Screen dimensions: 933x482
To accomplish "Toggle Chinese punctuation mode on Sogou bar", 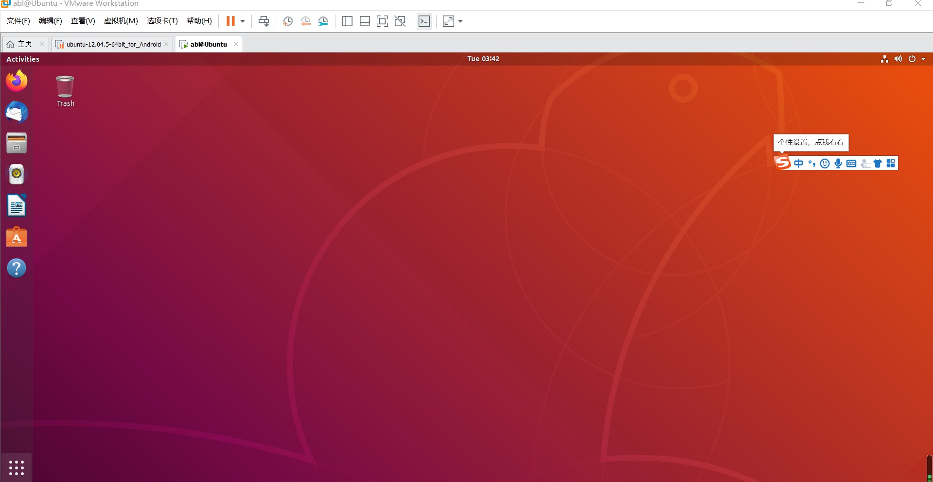I will [811, 164].
